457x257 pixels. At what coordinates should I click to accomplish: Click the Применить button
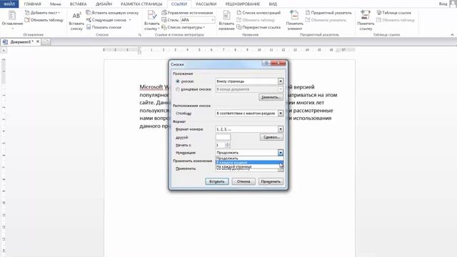tap(271, 181)
